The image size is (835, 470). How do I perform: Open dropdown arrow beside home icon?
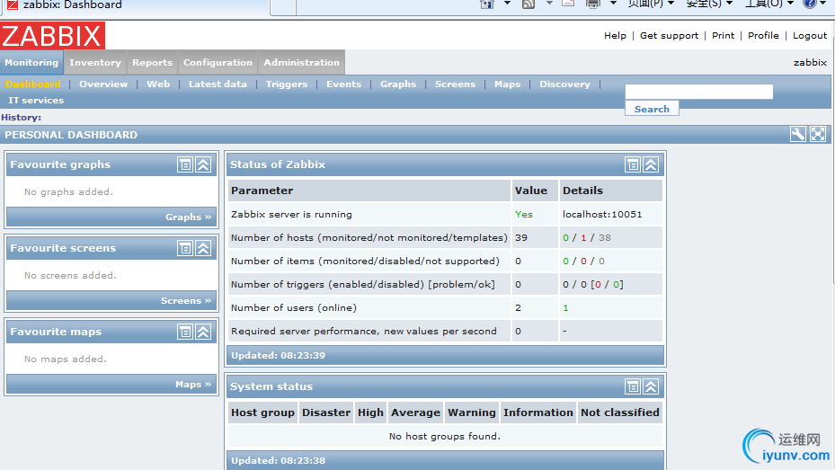click(x=507, y=4)
